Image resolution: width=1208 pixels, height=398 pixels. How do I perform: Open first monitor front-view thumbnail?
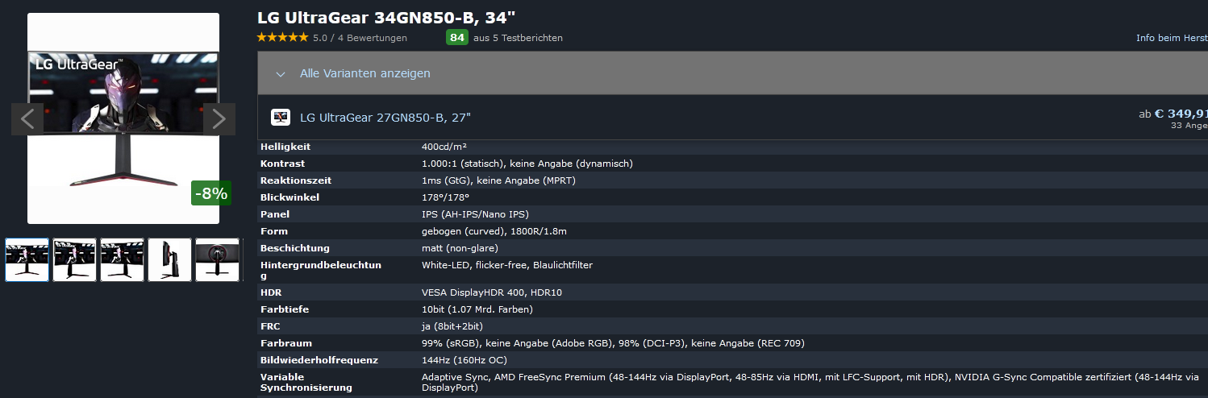click(27, 259)
